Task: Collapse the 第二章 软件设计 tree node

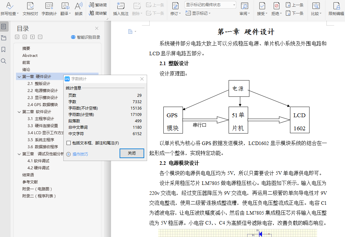Action: [x=19, y=112]
